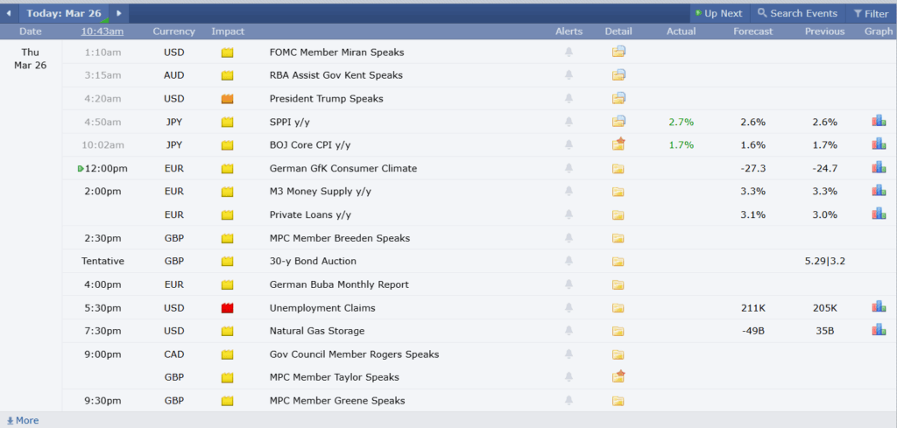This screenshot has width=897, height=428.
Task: View graph for German GfK Consumer Climate
Action: [878, 168]
